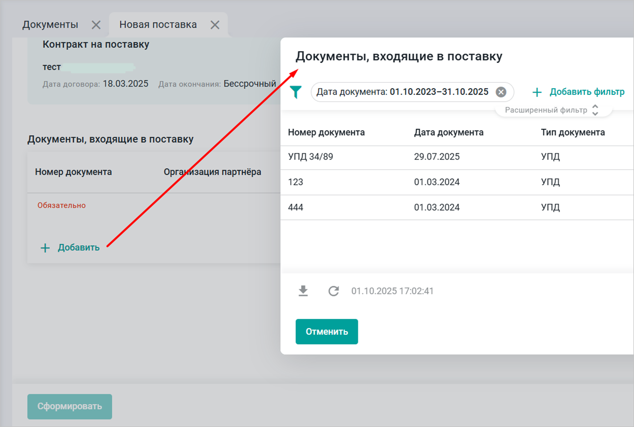
Task: Close the Новая поставка tab
Action: (x=215, y=25)
